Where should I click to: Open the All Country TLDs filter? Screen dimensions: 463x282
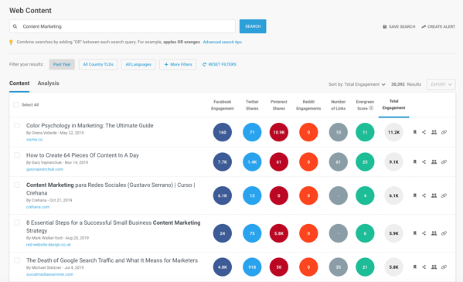point(98,64)
